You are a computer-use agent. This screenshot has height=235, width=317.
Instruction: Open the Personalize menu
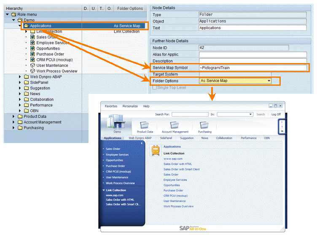(x=130, y=106)
